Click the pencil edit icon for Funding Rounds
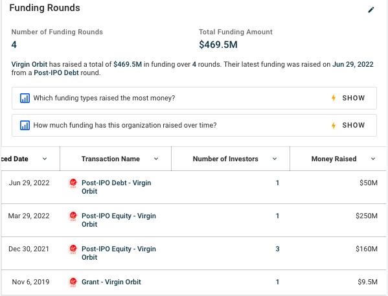 click(371, 10)
